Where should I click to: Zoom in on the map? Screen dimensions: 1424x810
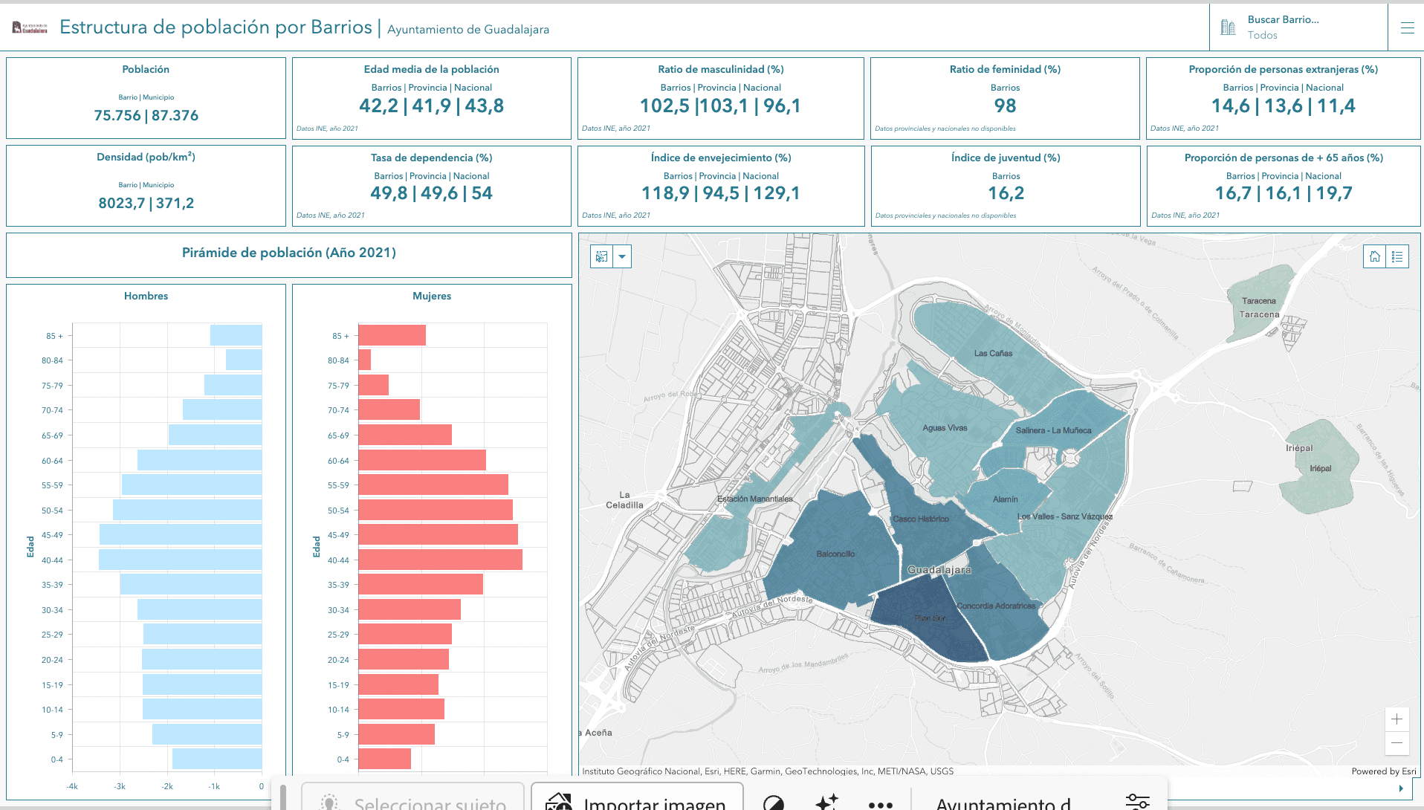click(x=1397, y=719)
